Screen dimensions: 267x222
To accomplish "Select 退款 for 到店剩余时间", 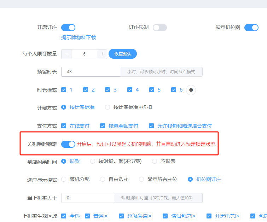I will [64, 161].
